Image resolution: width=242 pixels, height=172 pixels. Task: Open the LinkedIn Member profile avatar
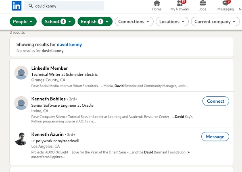pyautogui.click(x=21, y=73)
